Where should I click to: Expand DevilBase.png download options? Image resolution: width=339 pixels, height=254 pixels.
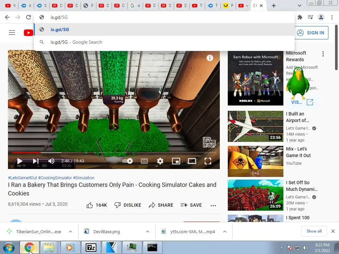[147, 232]
